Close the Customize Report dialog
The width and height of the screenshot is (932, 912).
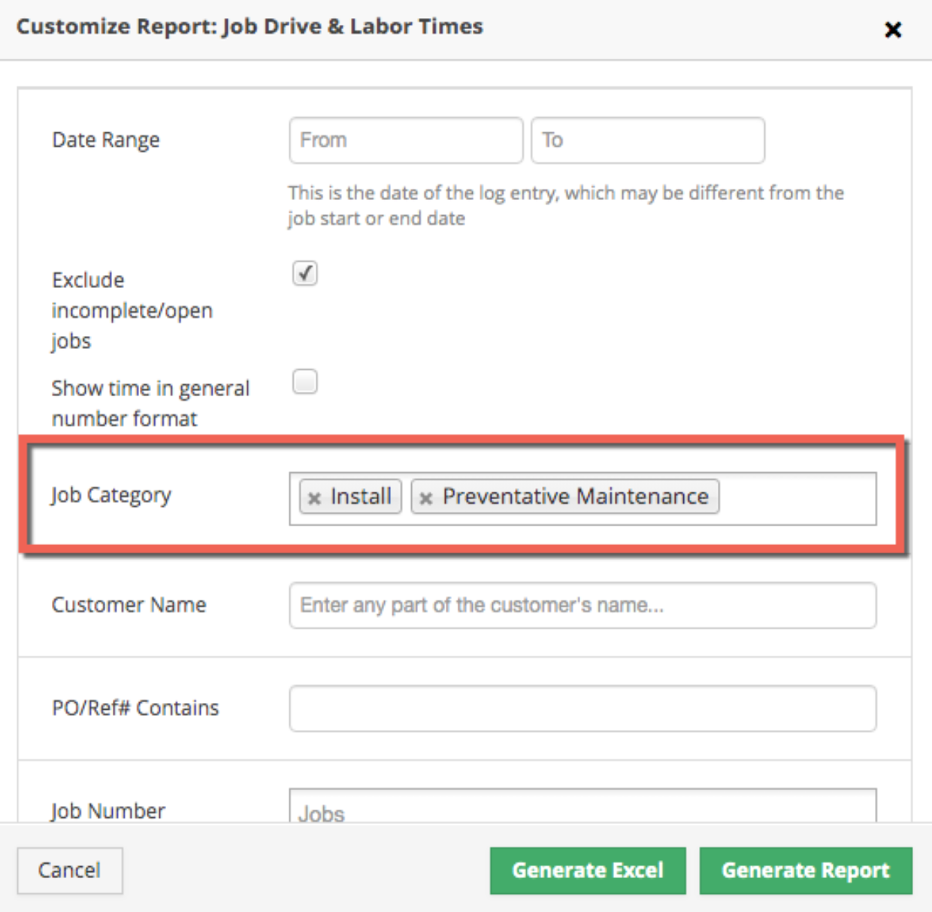(x=893, y=30)
